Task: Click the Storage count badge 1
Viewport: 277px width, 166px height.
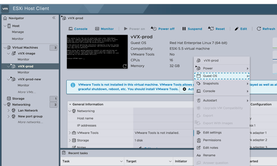Action: (x=54, y=99)
